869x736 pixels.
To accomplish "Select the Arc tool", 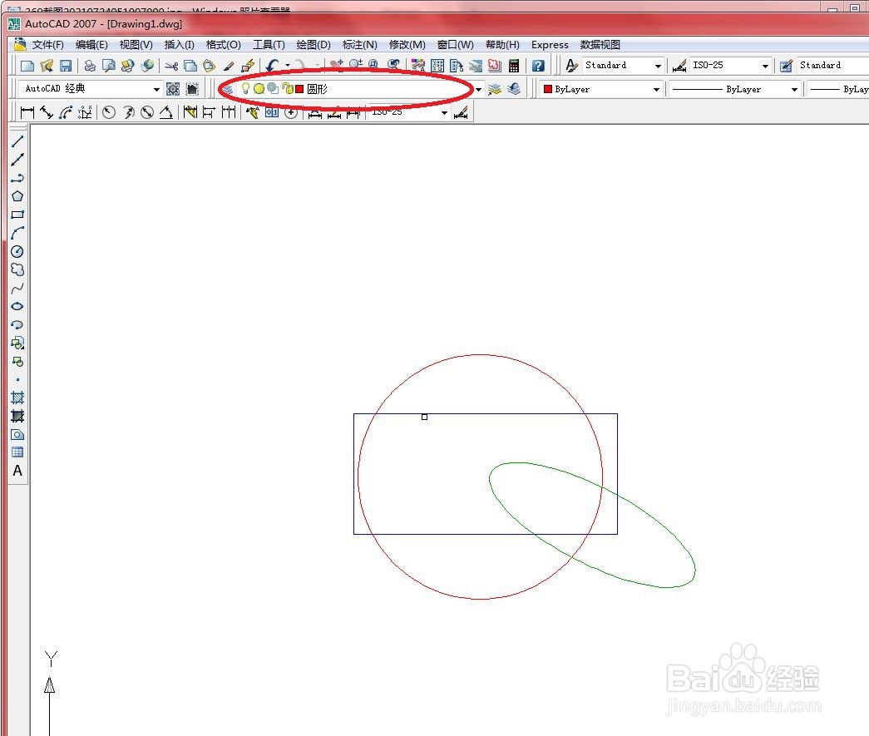I will tap(17, 233).
